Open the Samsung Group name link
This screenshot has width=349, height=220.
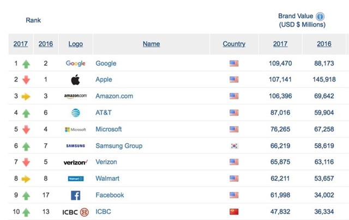tap(119, 146)
